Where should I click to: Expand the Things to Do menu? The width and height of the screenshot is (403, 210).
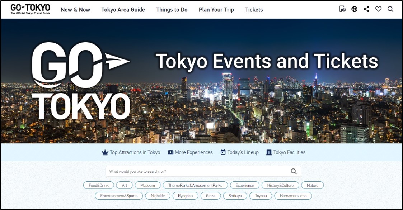pos(172,10)
